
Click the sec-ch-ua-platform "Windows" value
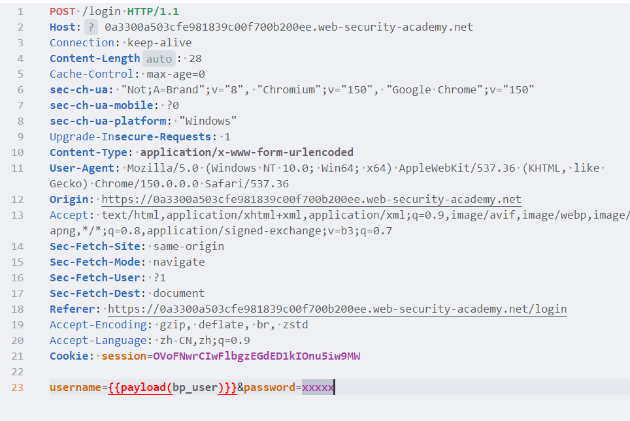(x=208, y=121)
